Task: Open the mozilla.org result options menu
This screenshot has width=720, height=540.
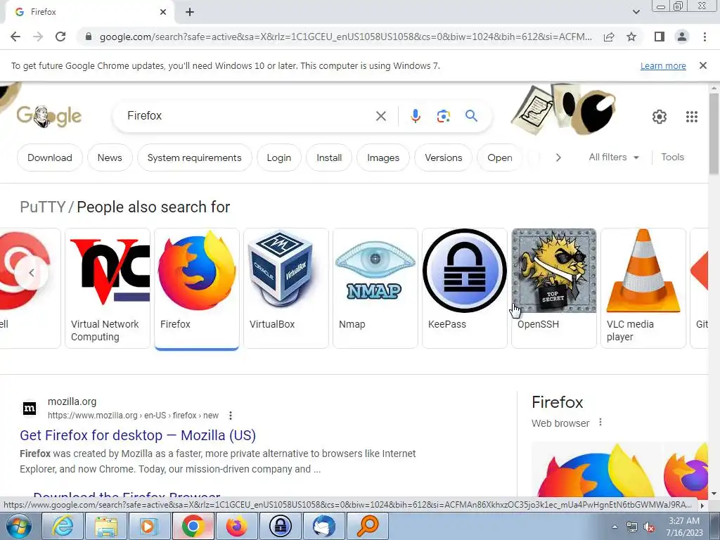Action: [x=231, y=416]
